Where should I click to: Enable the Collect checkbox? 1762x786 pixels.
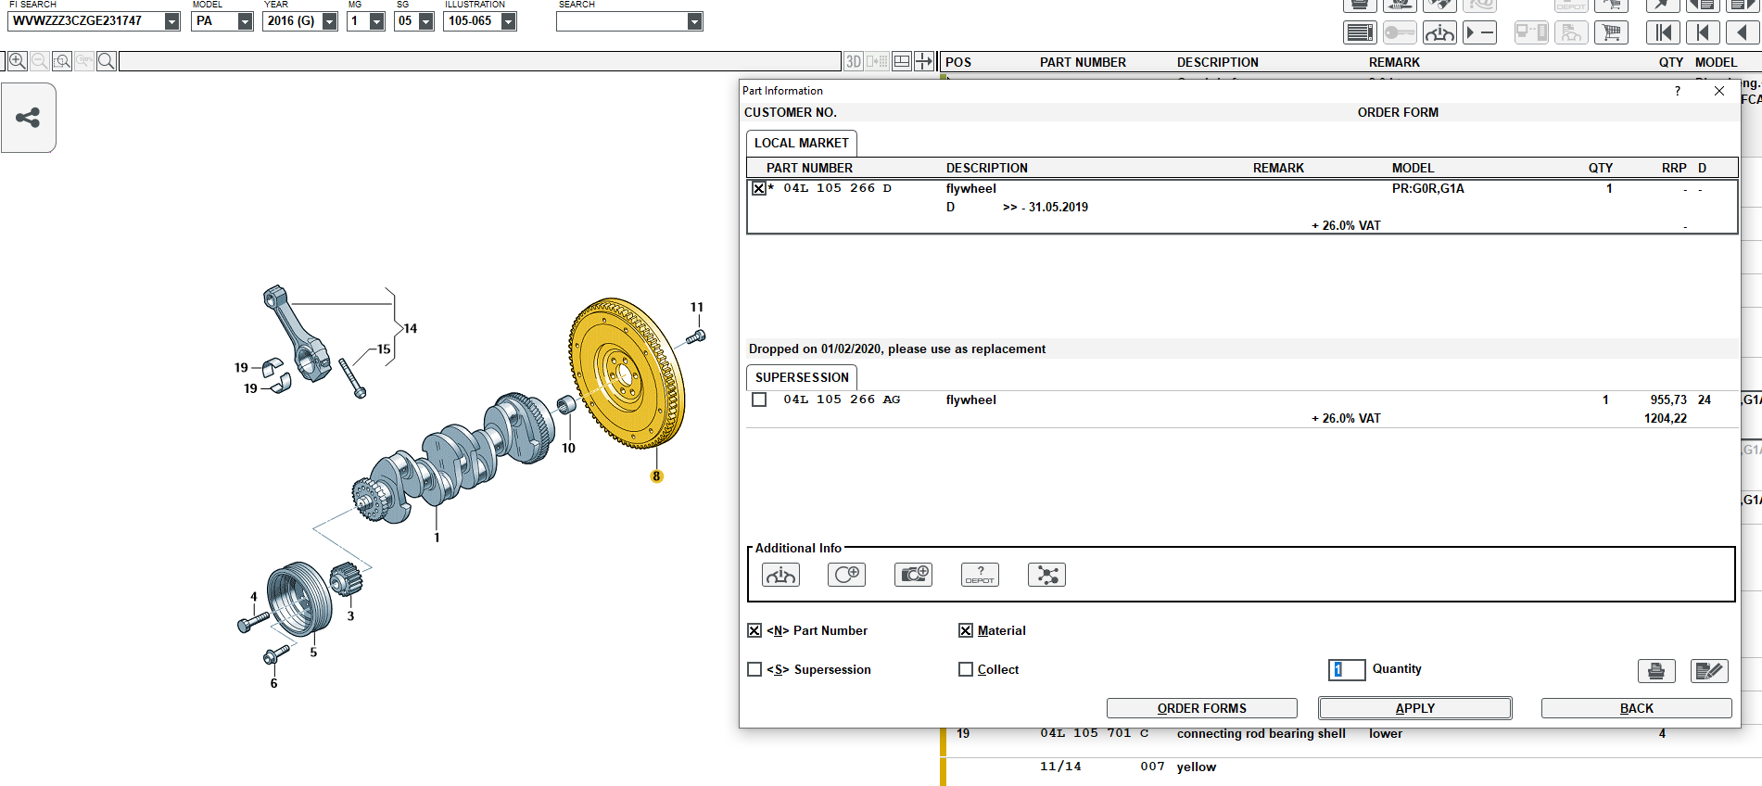coord(966,669)
